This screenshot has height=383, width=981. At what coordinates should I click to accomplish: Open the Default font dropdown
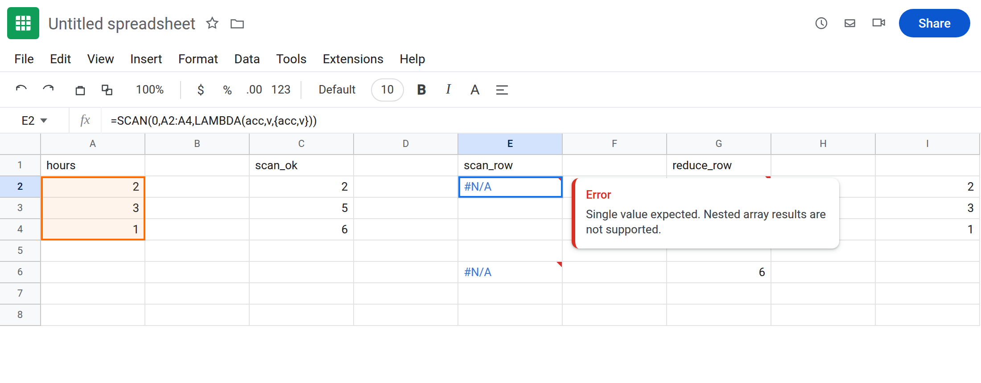point(337,90)
